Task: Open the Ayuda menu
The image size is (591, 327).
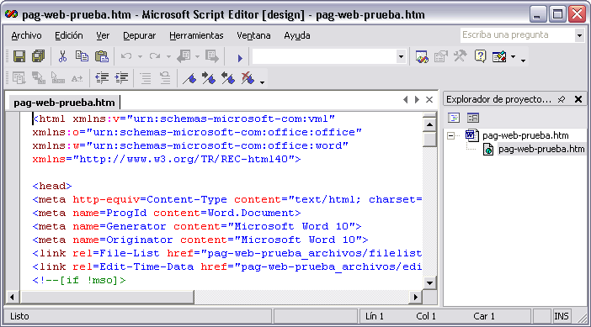Action: (297, 35)
